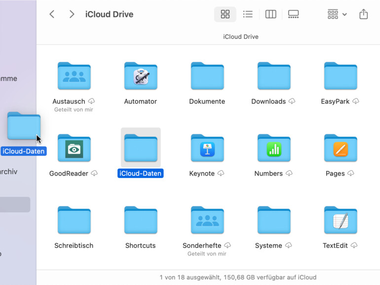Select the EasyPark folder icon

341,76
